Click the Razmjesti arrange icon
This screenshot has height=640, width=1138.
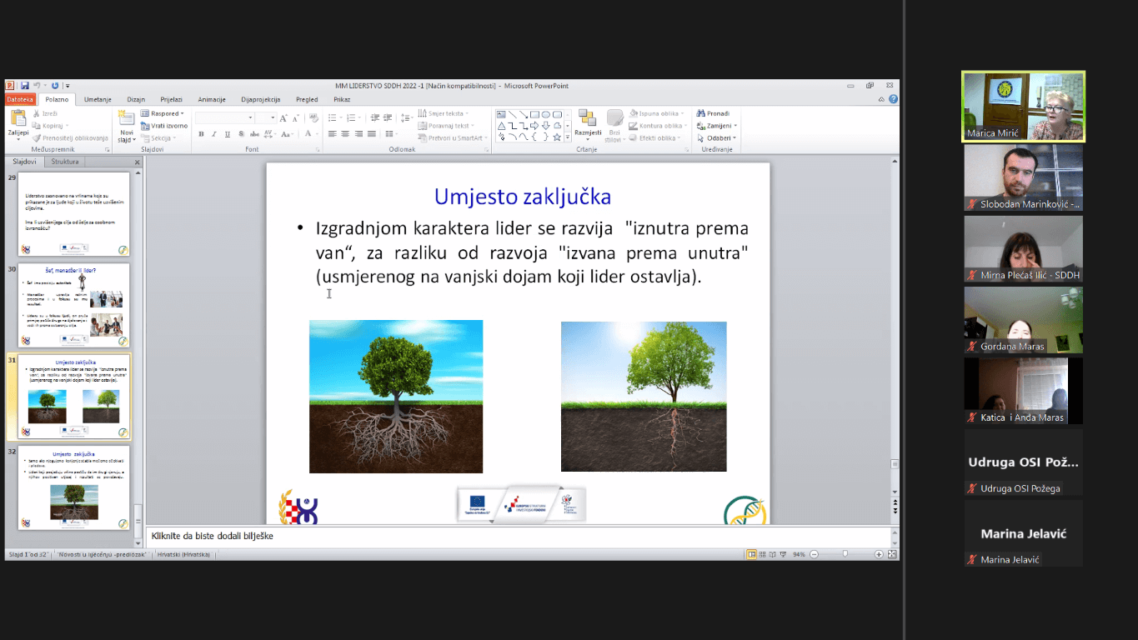click(x=588, y=118)
